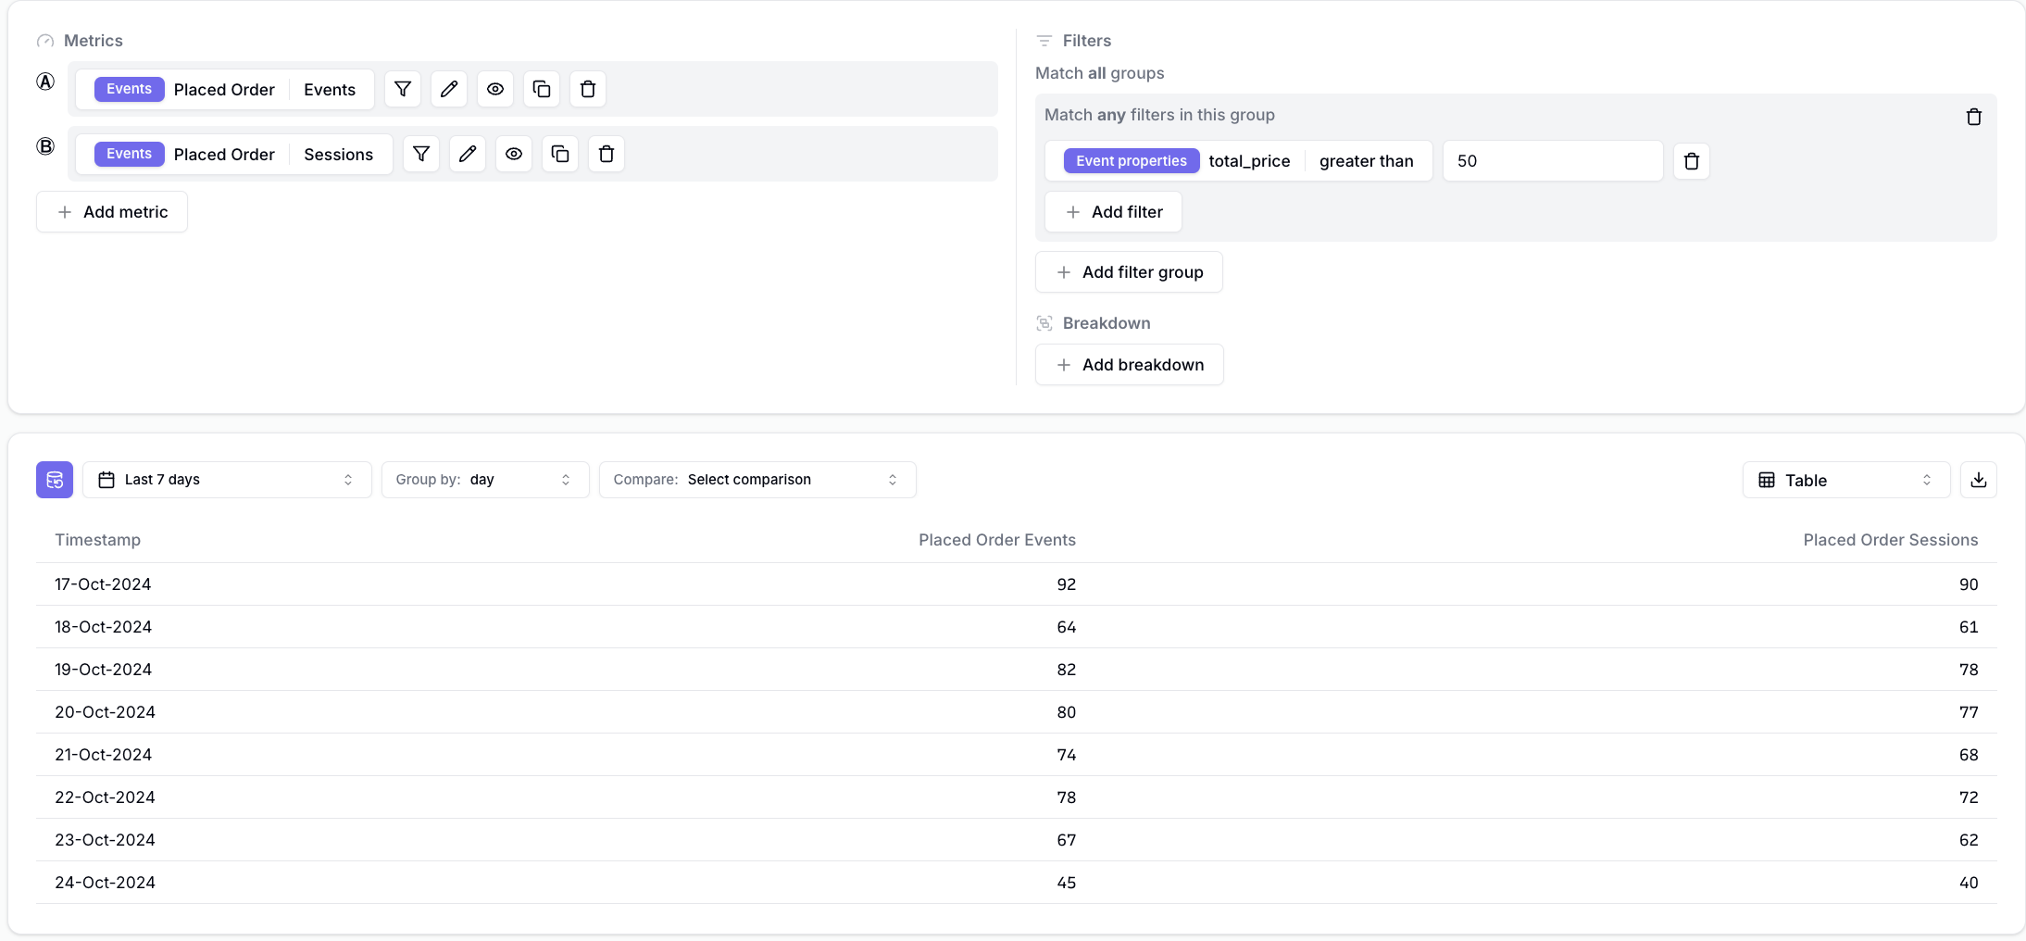Duplicate the Placed Order Events metric
The height and width of the screenshot is (941, 2026).
pos(541,89)
